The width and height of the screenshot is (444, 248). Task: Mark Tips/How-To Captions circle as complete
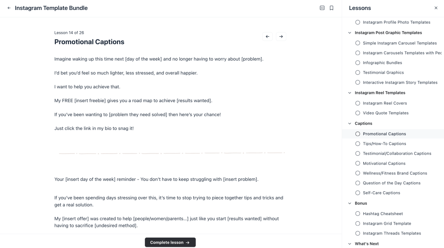pyautogui.click(x=358, y=143)
